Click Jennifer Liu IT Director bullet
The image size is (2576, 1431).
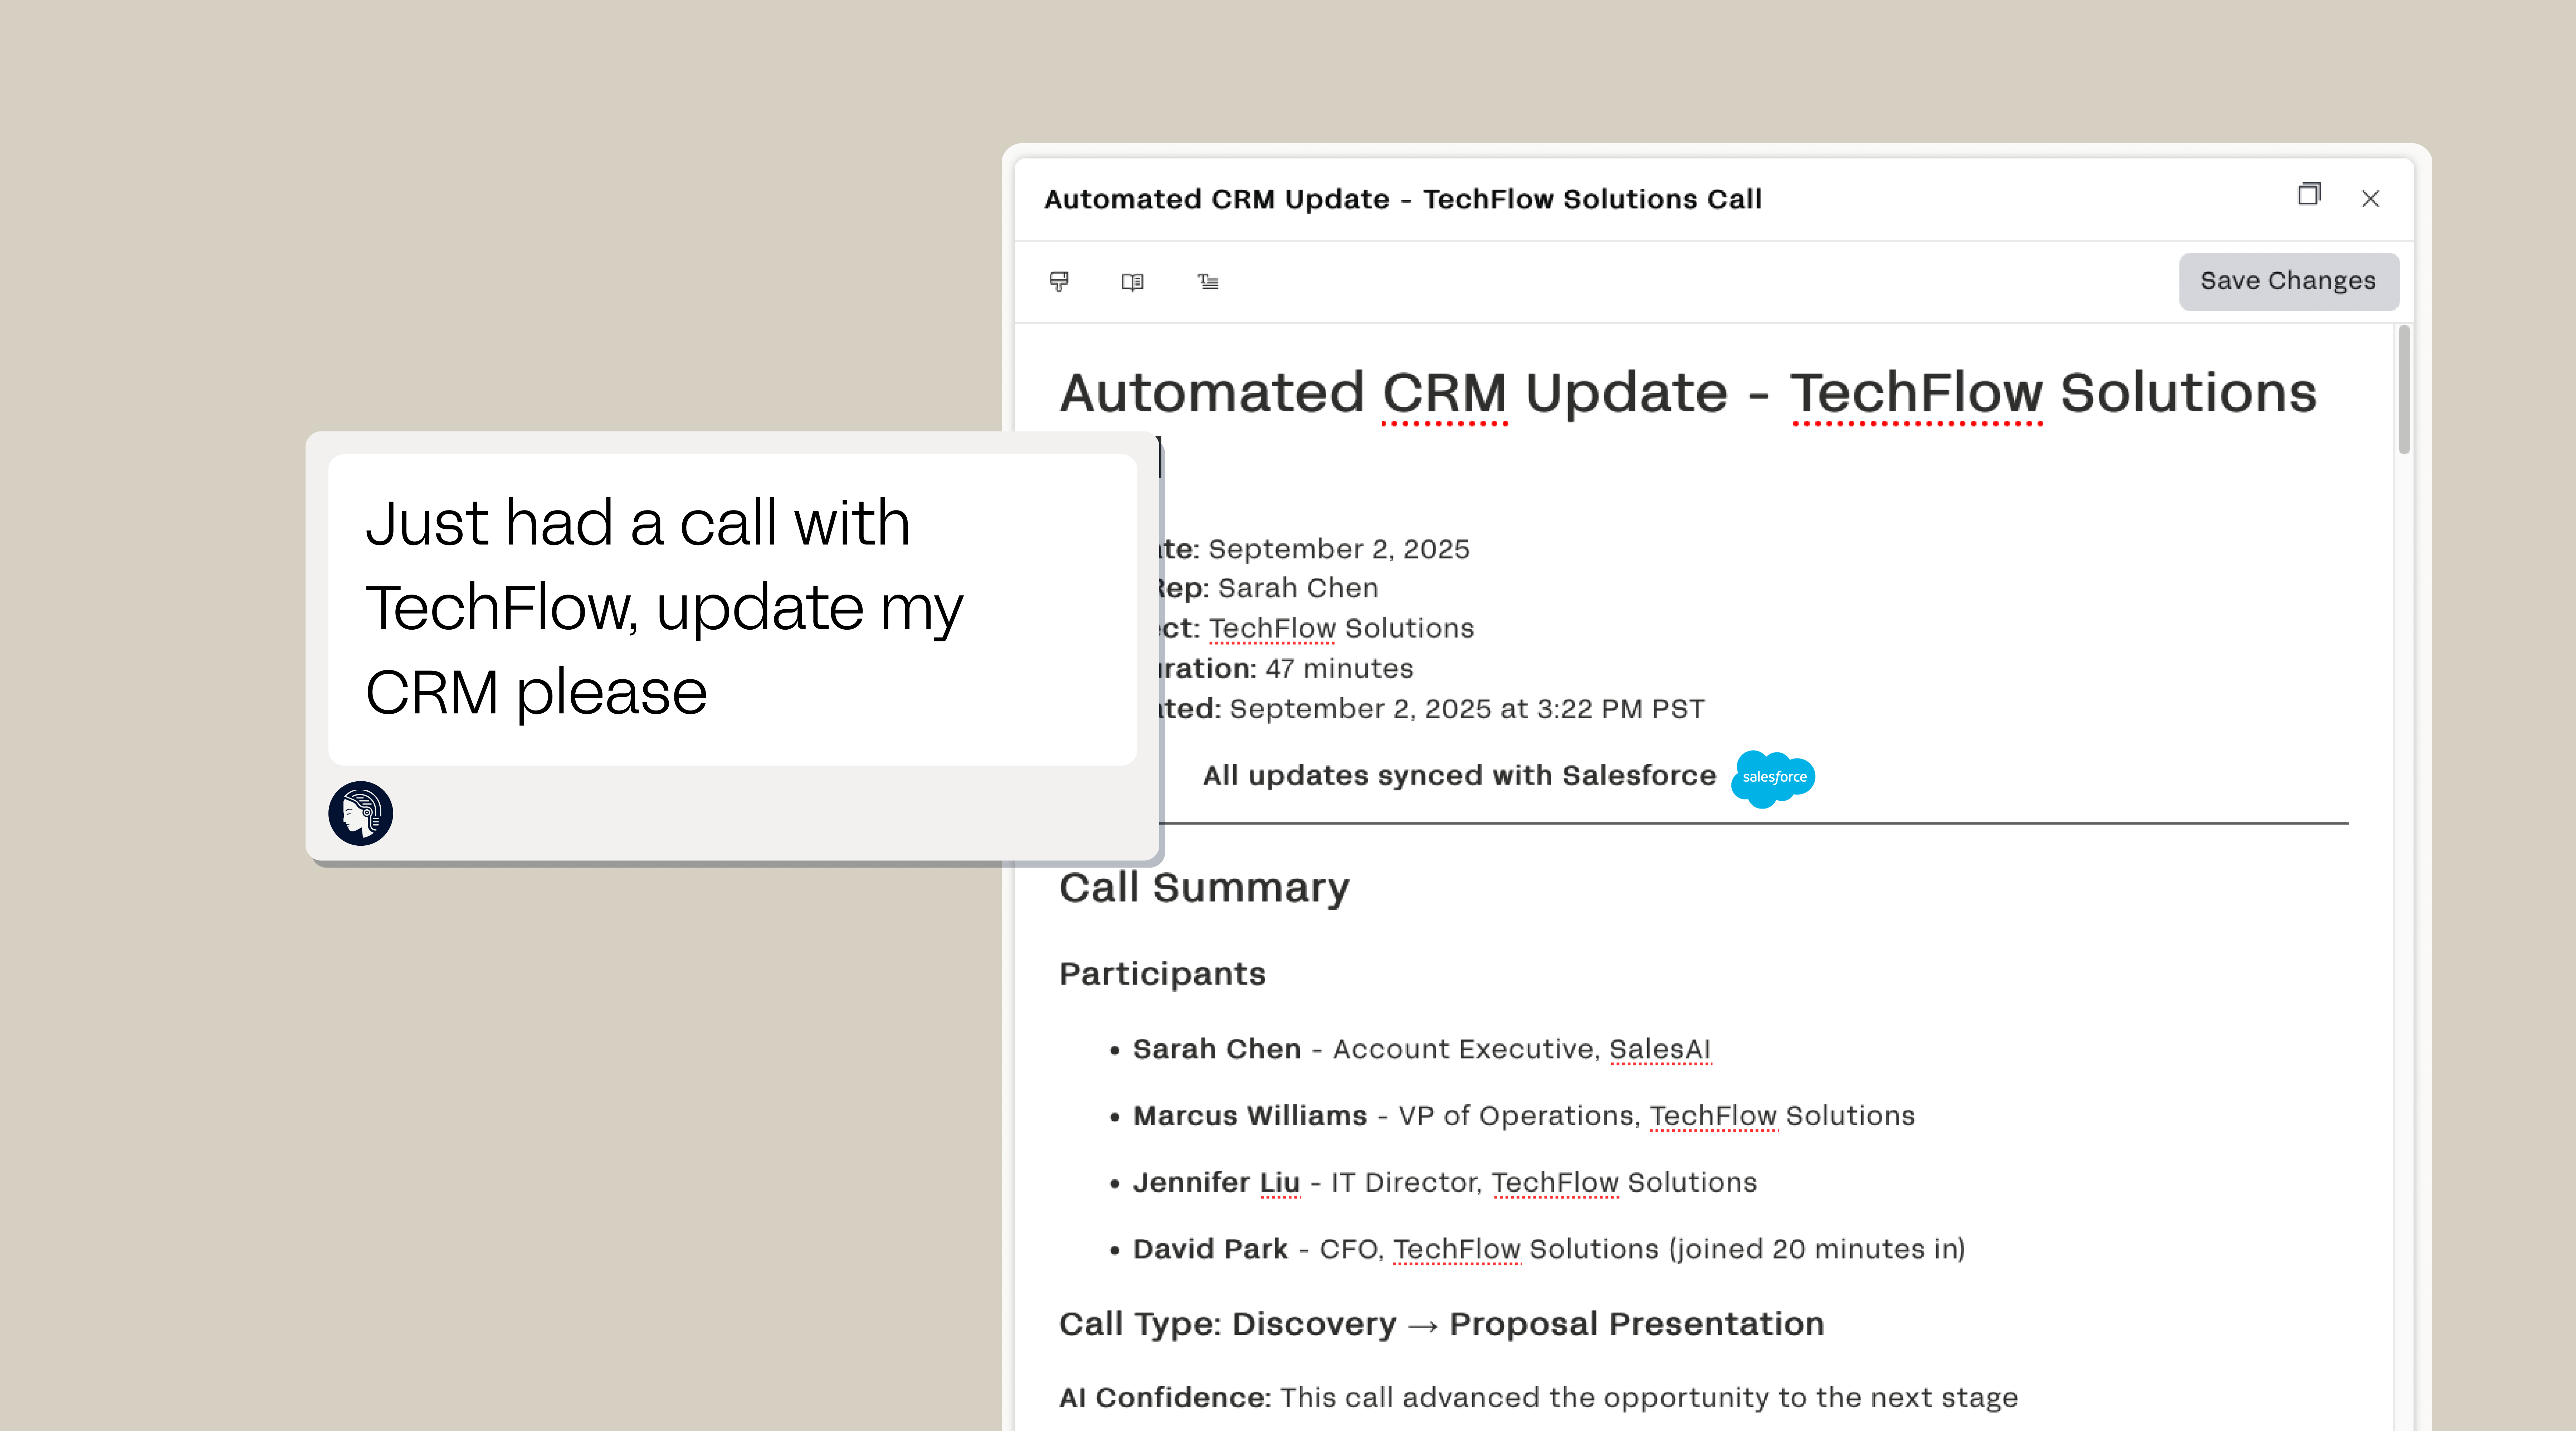(x=1445, y=1183)
